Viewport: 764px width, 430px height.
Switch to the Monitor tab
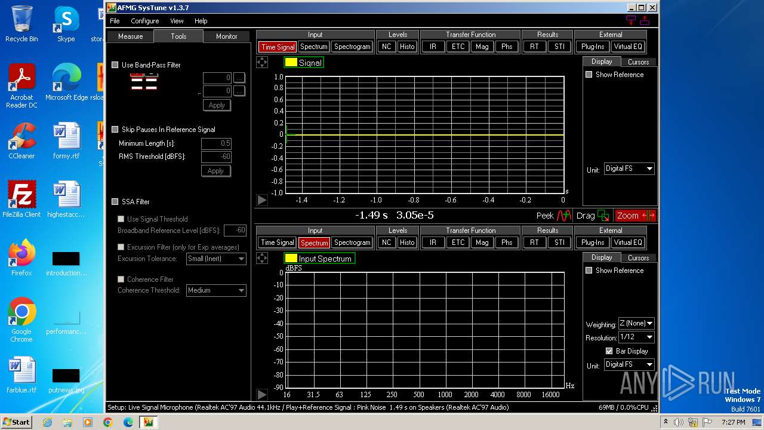(x=227, y=36)
